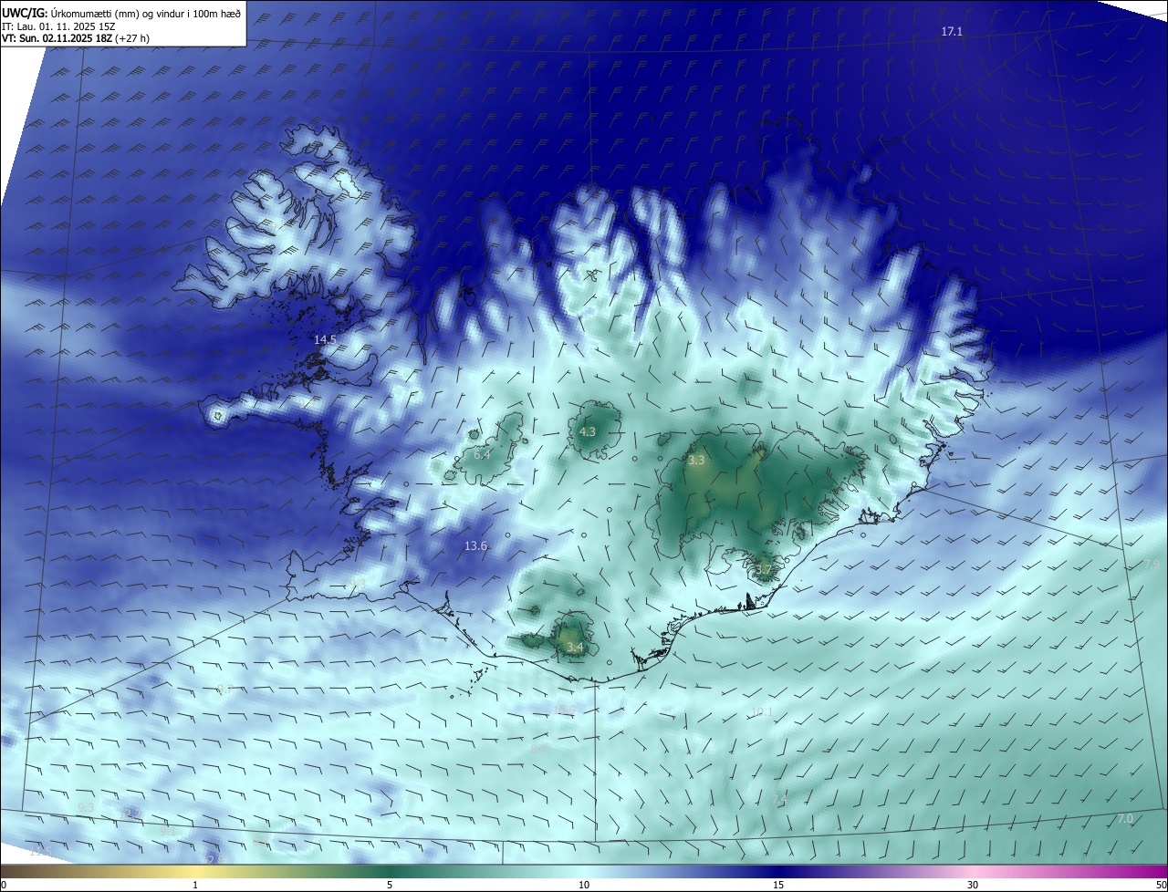Click the map value label 17.1
The image size is (1168, 892).
click(x=952, y=32)
